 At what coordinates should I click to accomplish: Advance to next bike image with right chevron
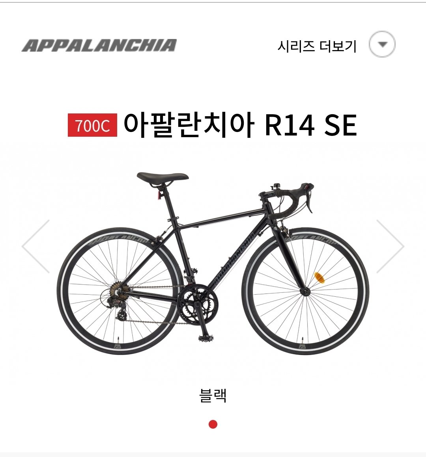pos(390,247)
